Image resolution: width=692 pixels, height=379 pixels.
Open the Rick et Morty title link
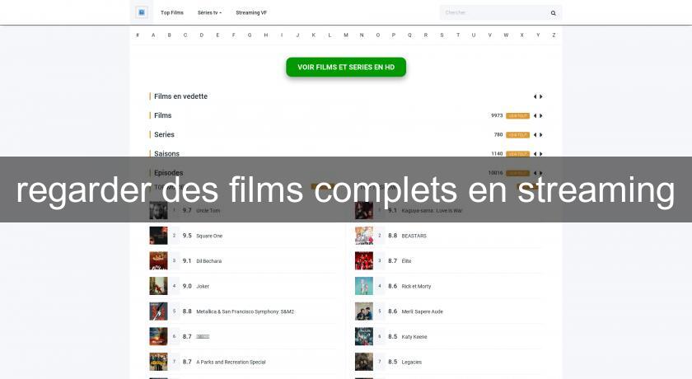416,286
